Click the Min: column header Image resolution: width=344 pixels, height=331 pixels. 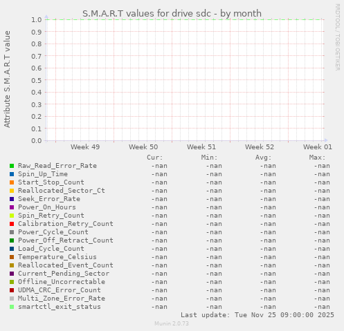point(209,158)
